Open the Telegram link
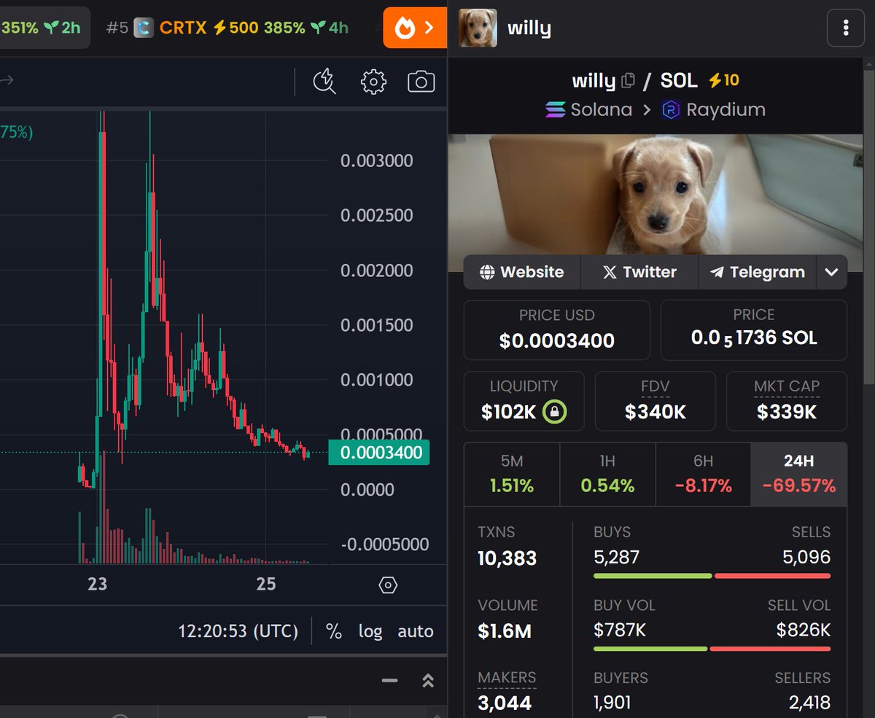 click(757, 272)
